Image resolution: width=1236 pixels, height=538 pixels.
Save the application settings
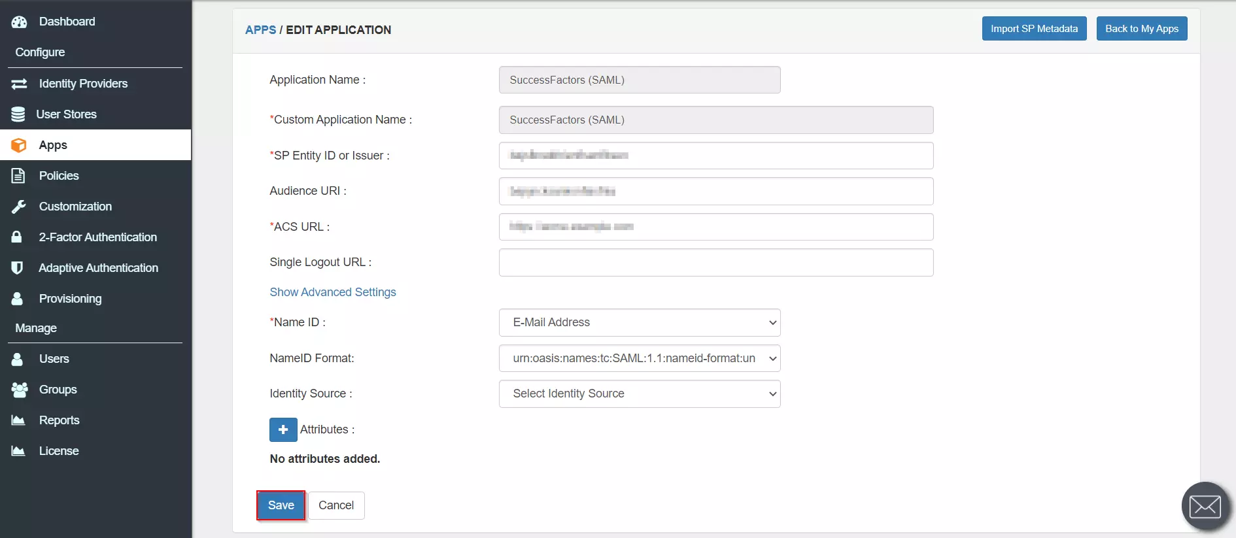[x=281, y=505]
